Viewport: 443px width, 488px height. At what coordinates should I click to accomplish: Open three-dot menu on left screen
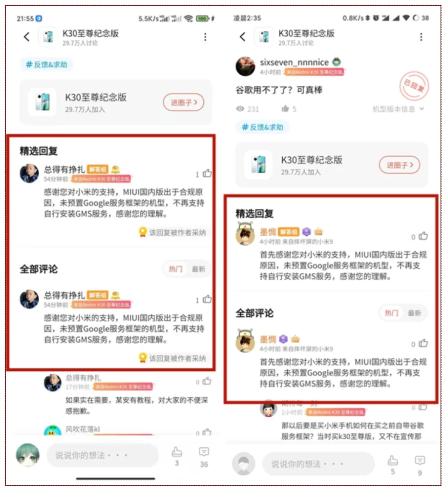[x=205, y=37]
